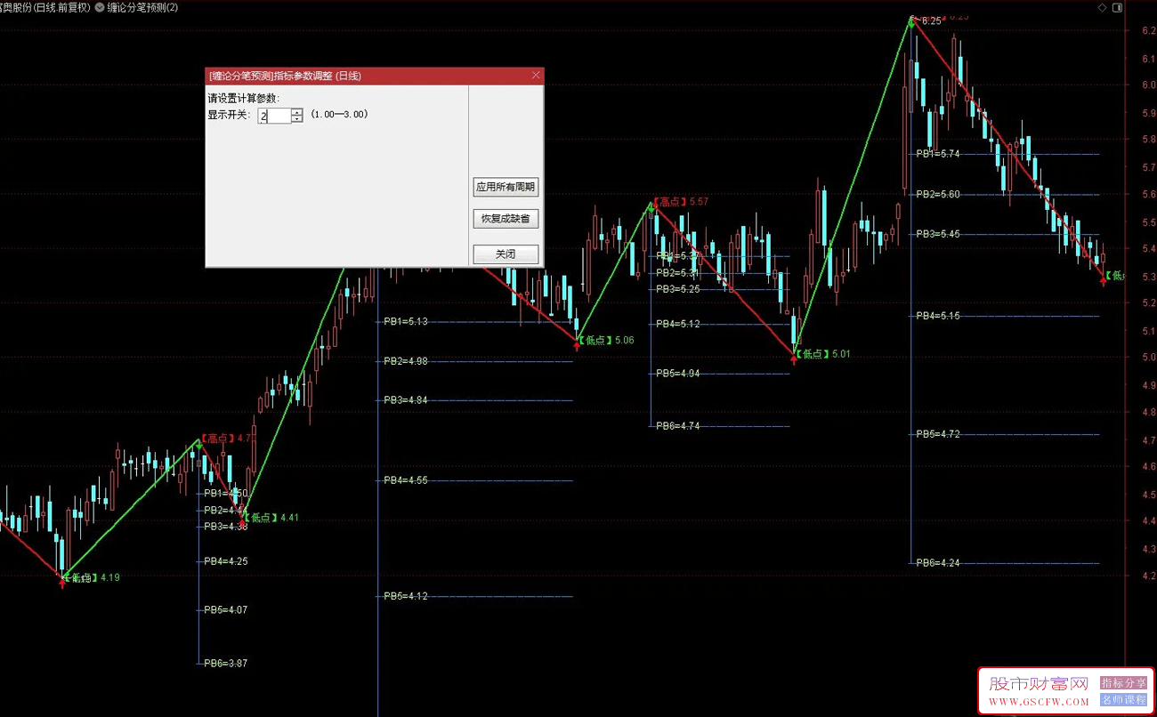Viewport: 1157px width, 717px height.
Task: Click the red up arrow at the 5.01 low
Action: (794, 360)
